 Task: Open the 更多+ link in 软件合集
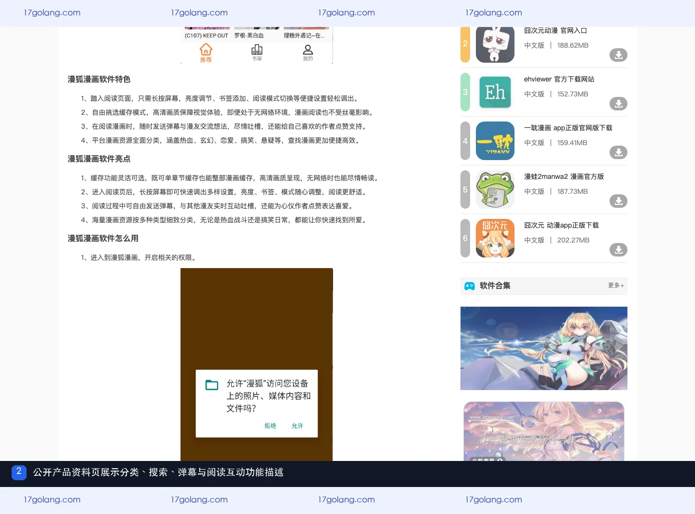point(616,285)
